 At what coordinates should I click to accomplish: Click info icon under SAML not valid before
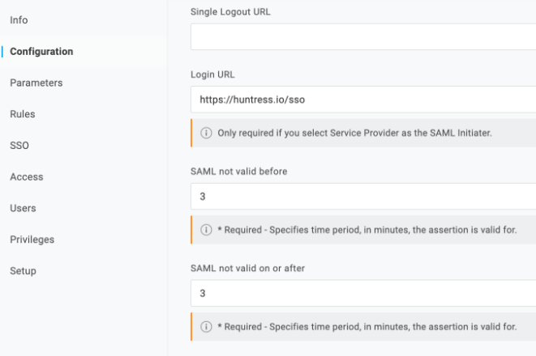(206, 230)
